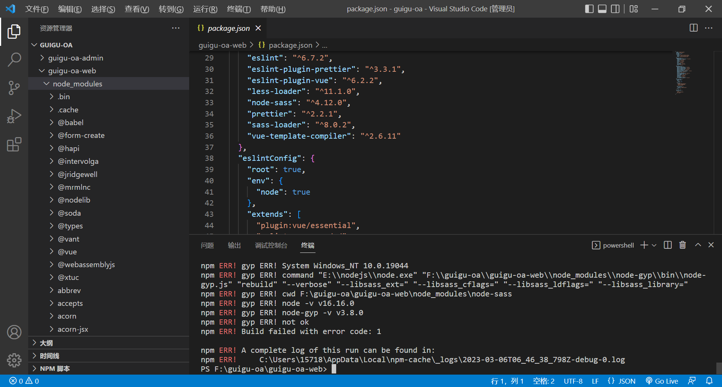Toggle the primary sidebar visibility
The width and height of the screenshot is (722, 387).
point(589,9)
